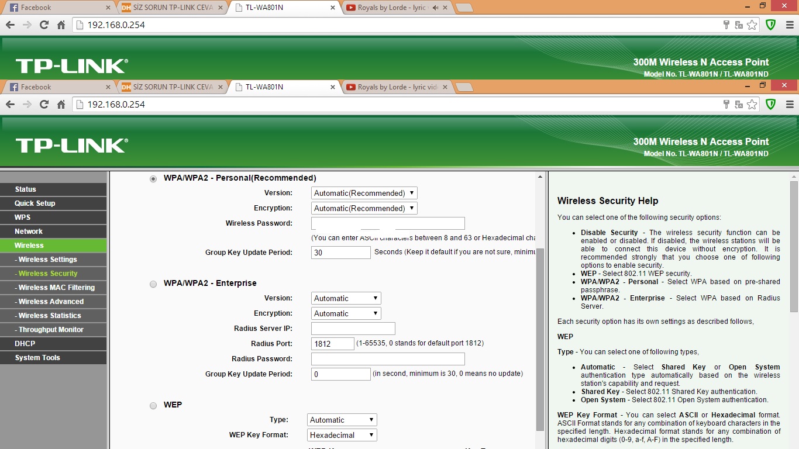Switch to the Royals by Lorde tab in lower strip
The image size is (799, 449).
pyautogui.click(x=398, y=87)
